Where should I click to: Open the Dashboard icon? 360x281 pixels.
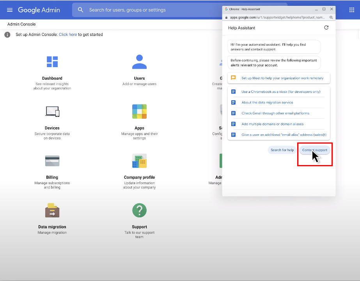coord(52,62)
